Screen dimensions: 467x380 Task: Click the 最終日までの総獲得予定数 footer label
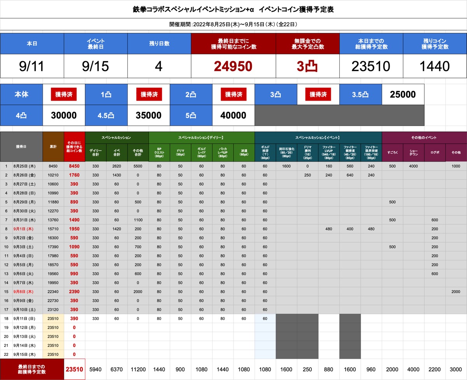[x=32, y=369]
